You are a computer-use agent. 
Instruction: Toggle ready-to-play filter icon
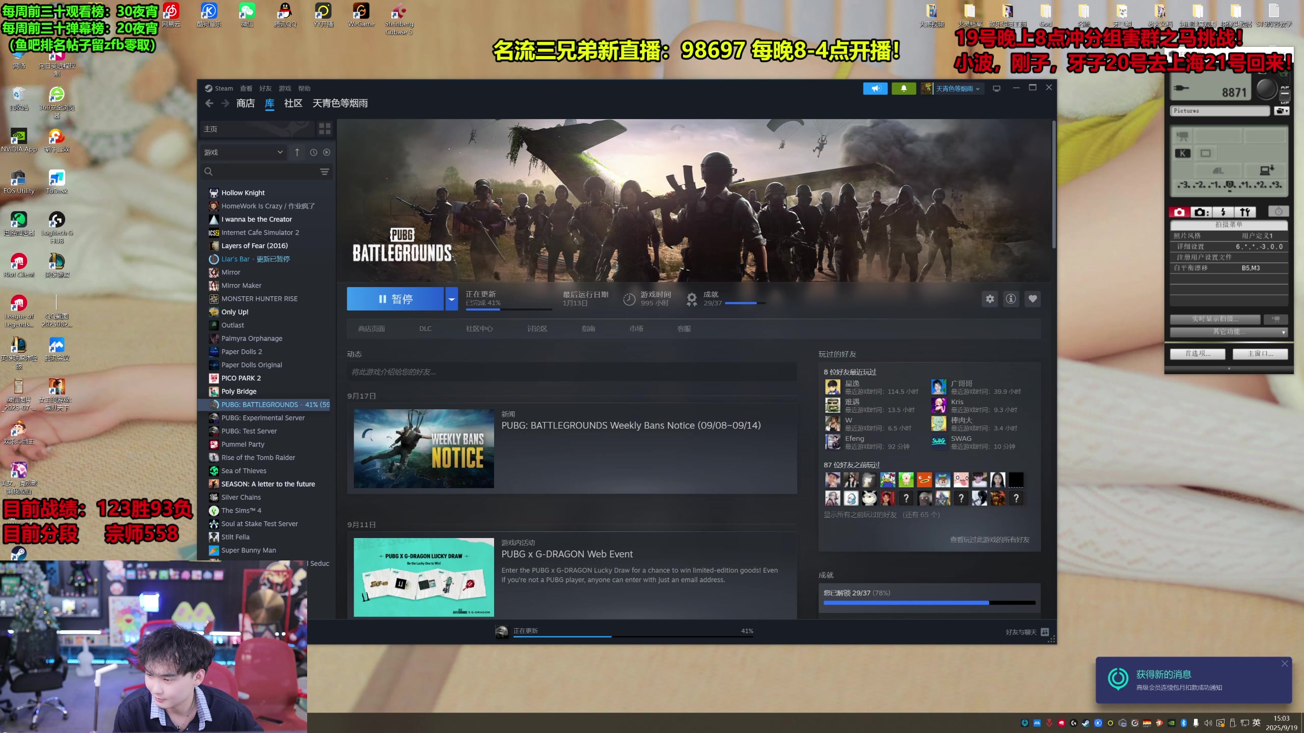tap(327, 152)
